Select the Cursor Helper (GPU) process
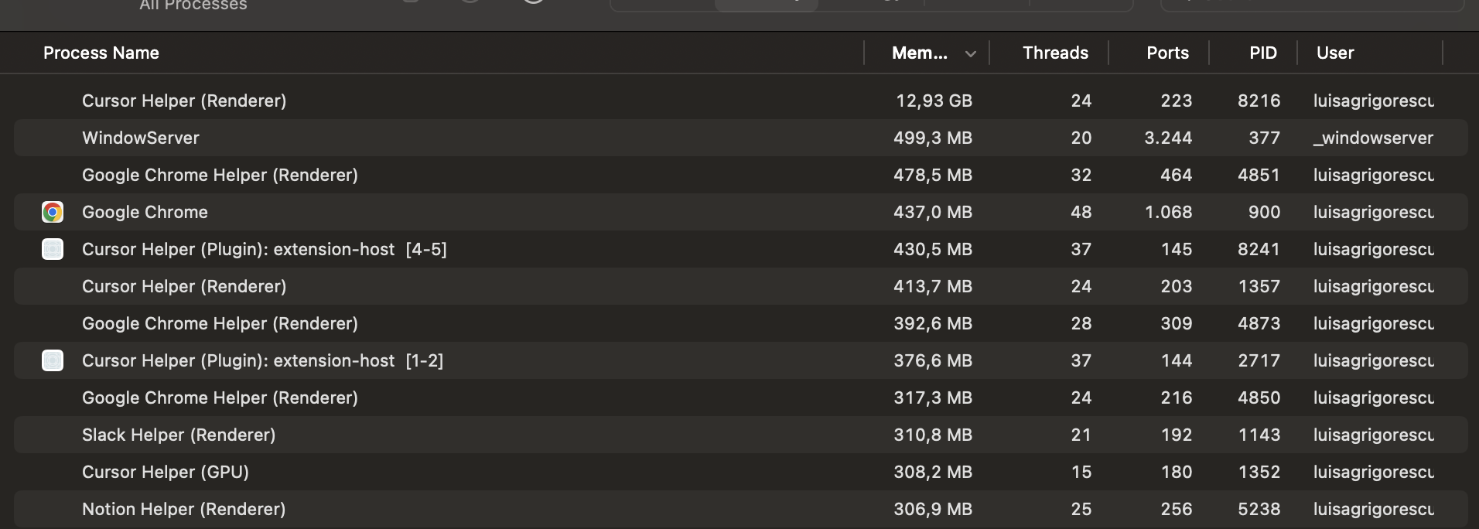 point(166,472)
